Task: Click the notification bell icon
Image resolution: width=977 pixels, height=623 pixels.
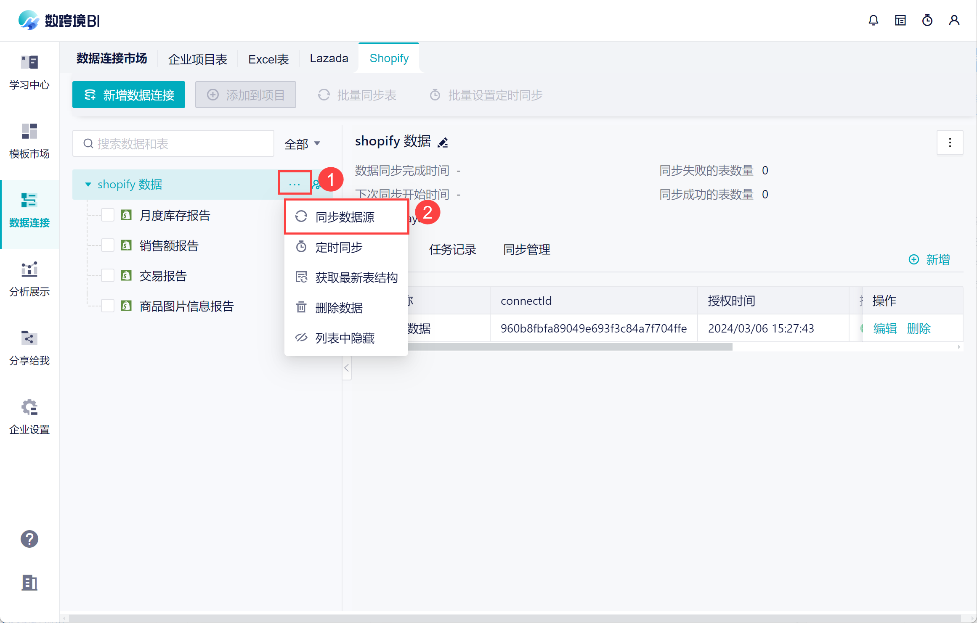Action: click(873, 20)
